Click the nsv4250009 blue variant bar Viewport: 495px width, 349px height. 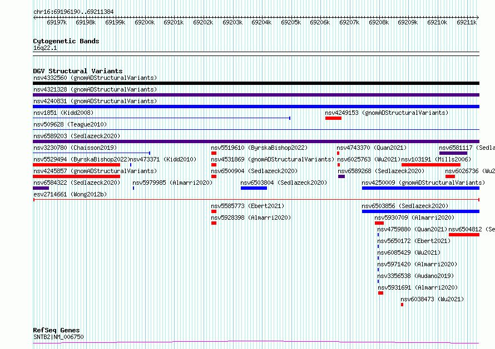421,188
